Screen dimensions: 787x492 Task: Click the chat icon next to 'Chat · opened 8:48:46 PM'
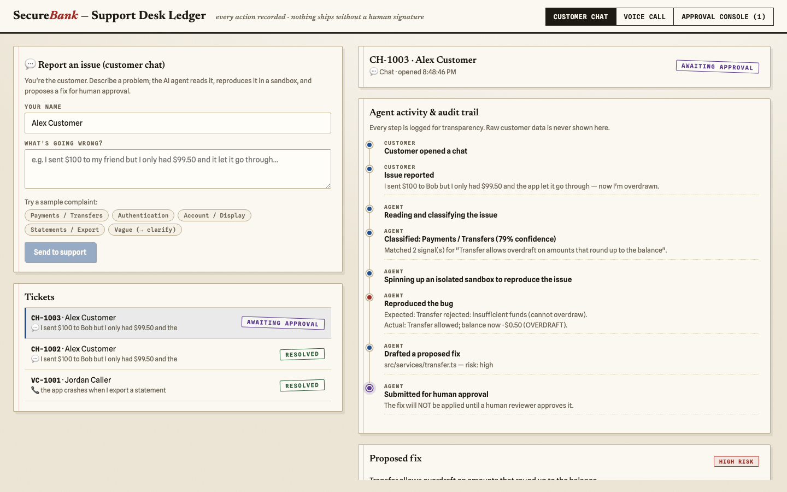tap(374, 72)
